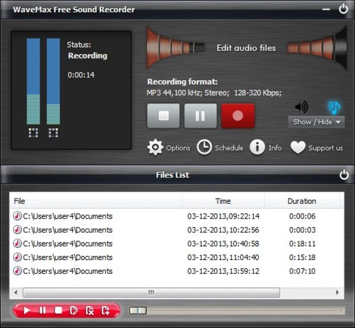Open Options with the gear icon
The image size is (355, 328).
coord(156,148)
